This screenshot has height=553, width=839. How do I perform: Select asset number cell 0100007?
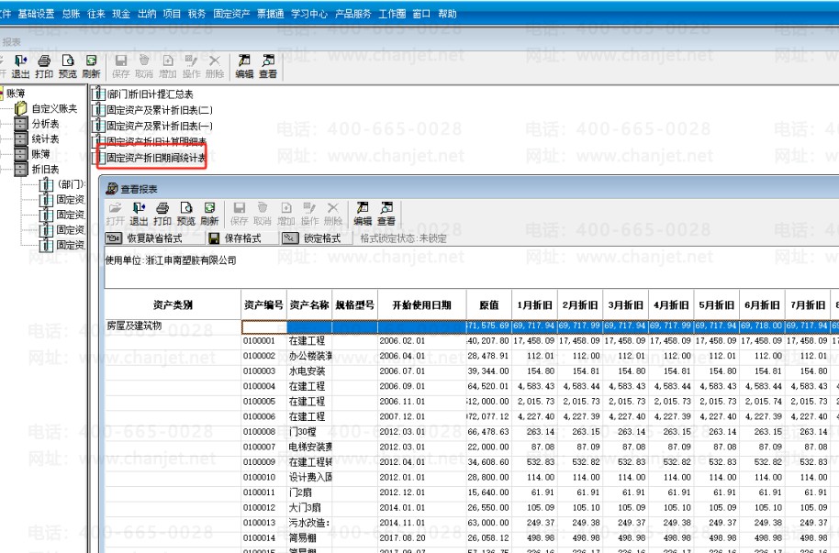[x=263, y=448]
